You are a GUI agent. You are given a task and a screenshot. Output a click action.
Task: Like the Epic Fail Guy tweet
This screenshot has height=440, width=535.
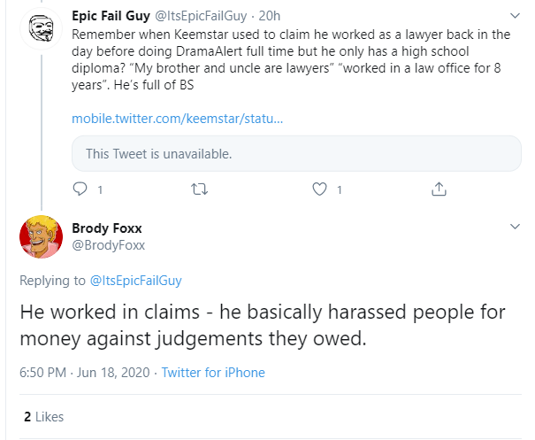320,189
